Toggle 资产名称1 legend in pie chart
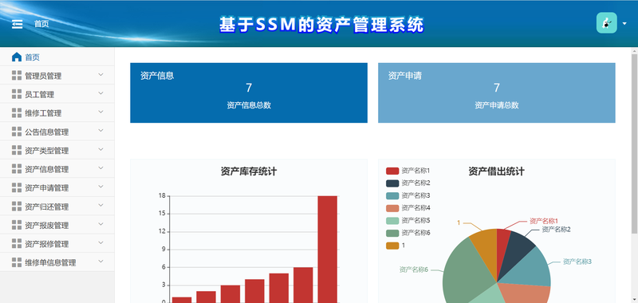This screenshot has width=638, height=303. point(408,171)
